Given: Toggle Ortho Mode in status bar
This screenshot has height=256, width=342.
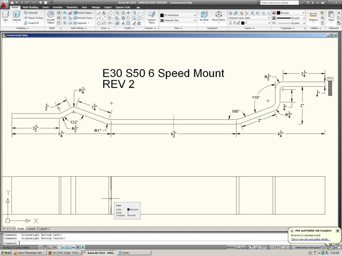Looking at the screenshot, I should coord(50,247).
